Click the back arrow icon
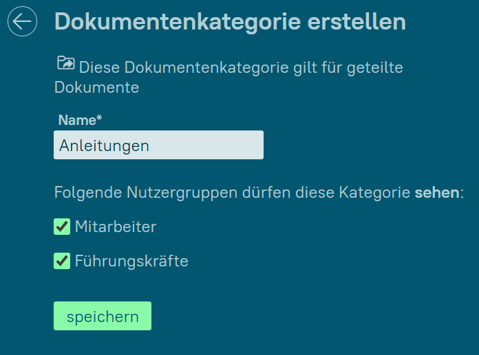Image resolution: width=479 pixels, height=355 pixels. pos(22,22)
